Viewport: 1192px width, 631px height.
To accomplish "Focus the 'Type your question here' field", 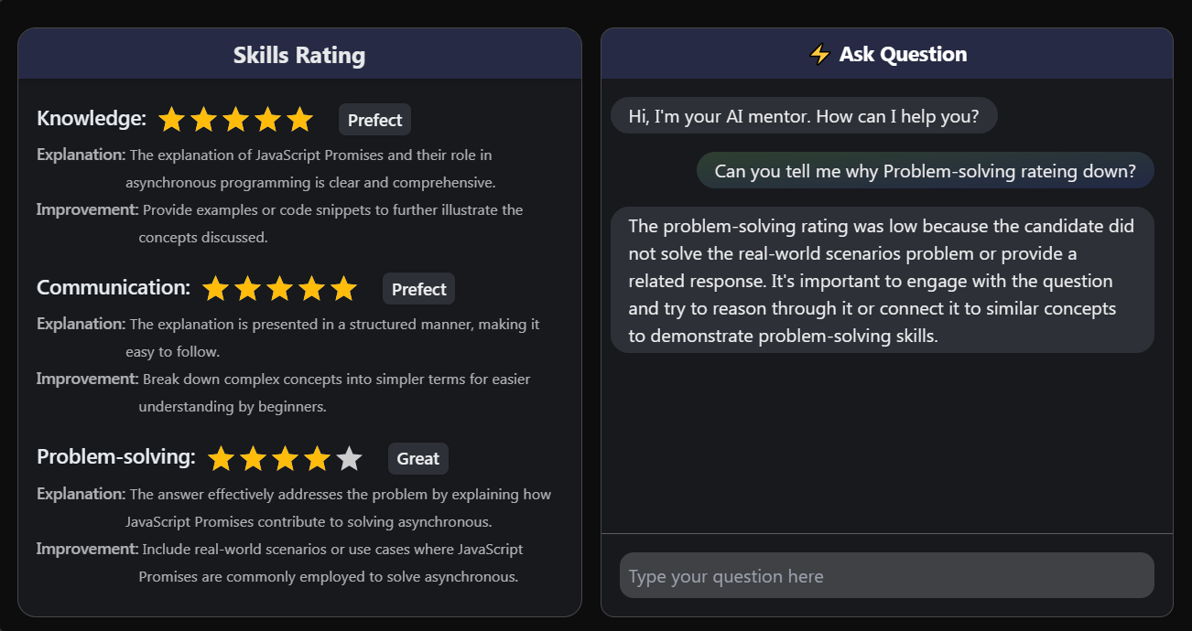I will (886, 576).
